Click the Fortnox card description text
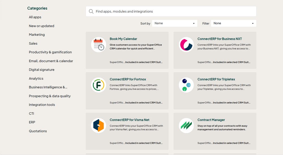The image size is (283, 155). pos(134,87)
